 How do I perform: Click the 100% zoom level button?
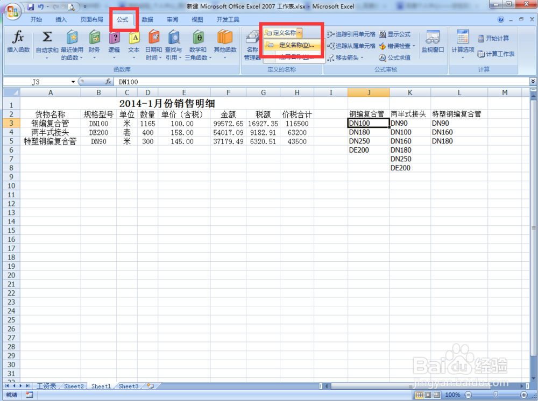452,395
